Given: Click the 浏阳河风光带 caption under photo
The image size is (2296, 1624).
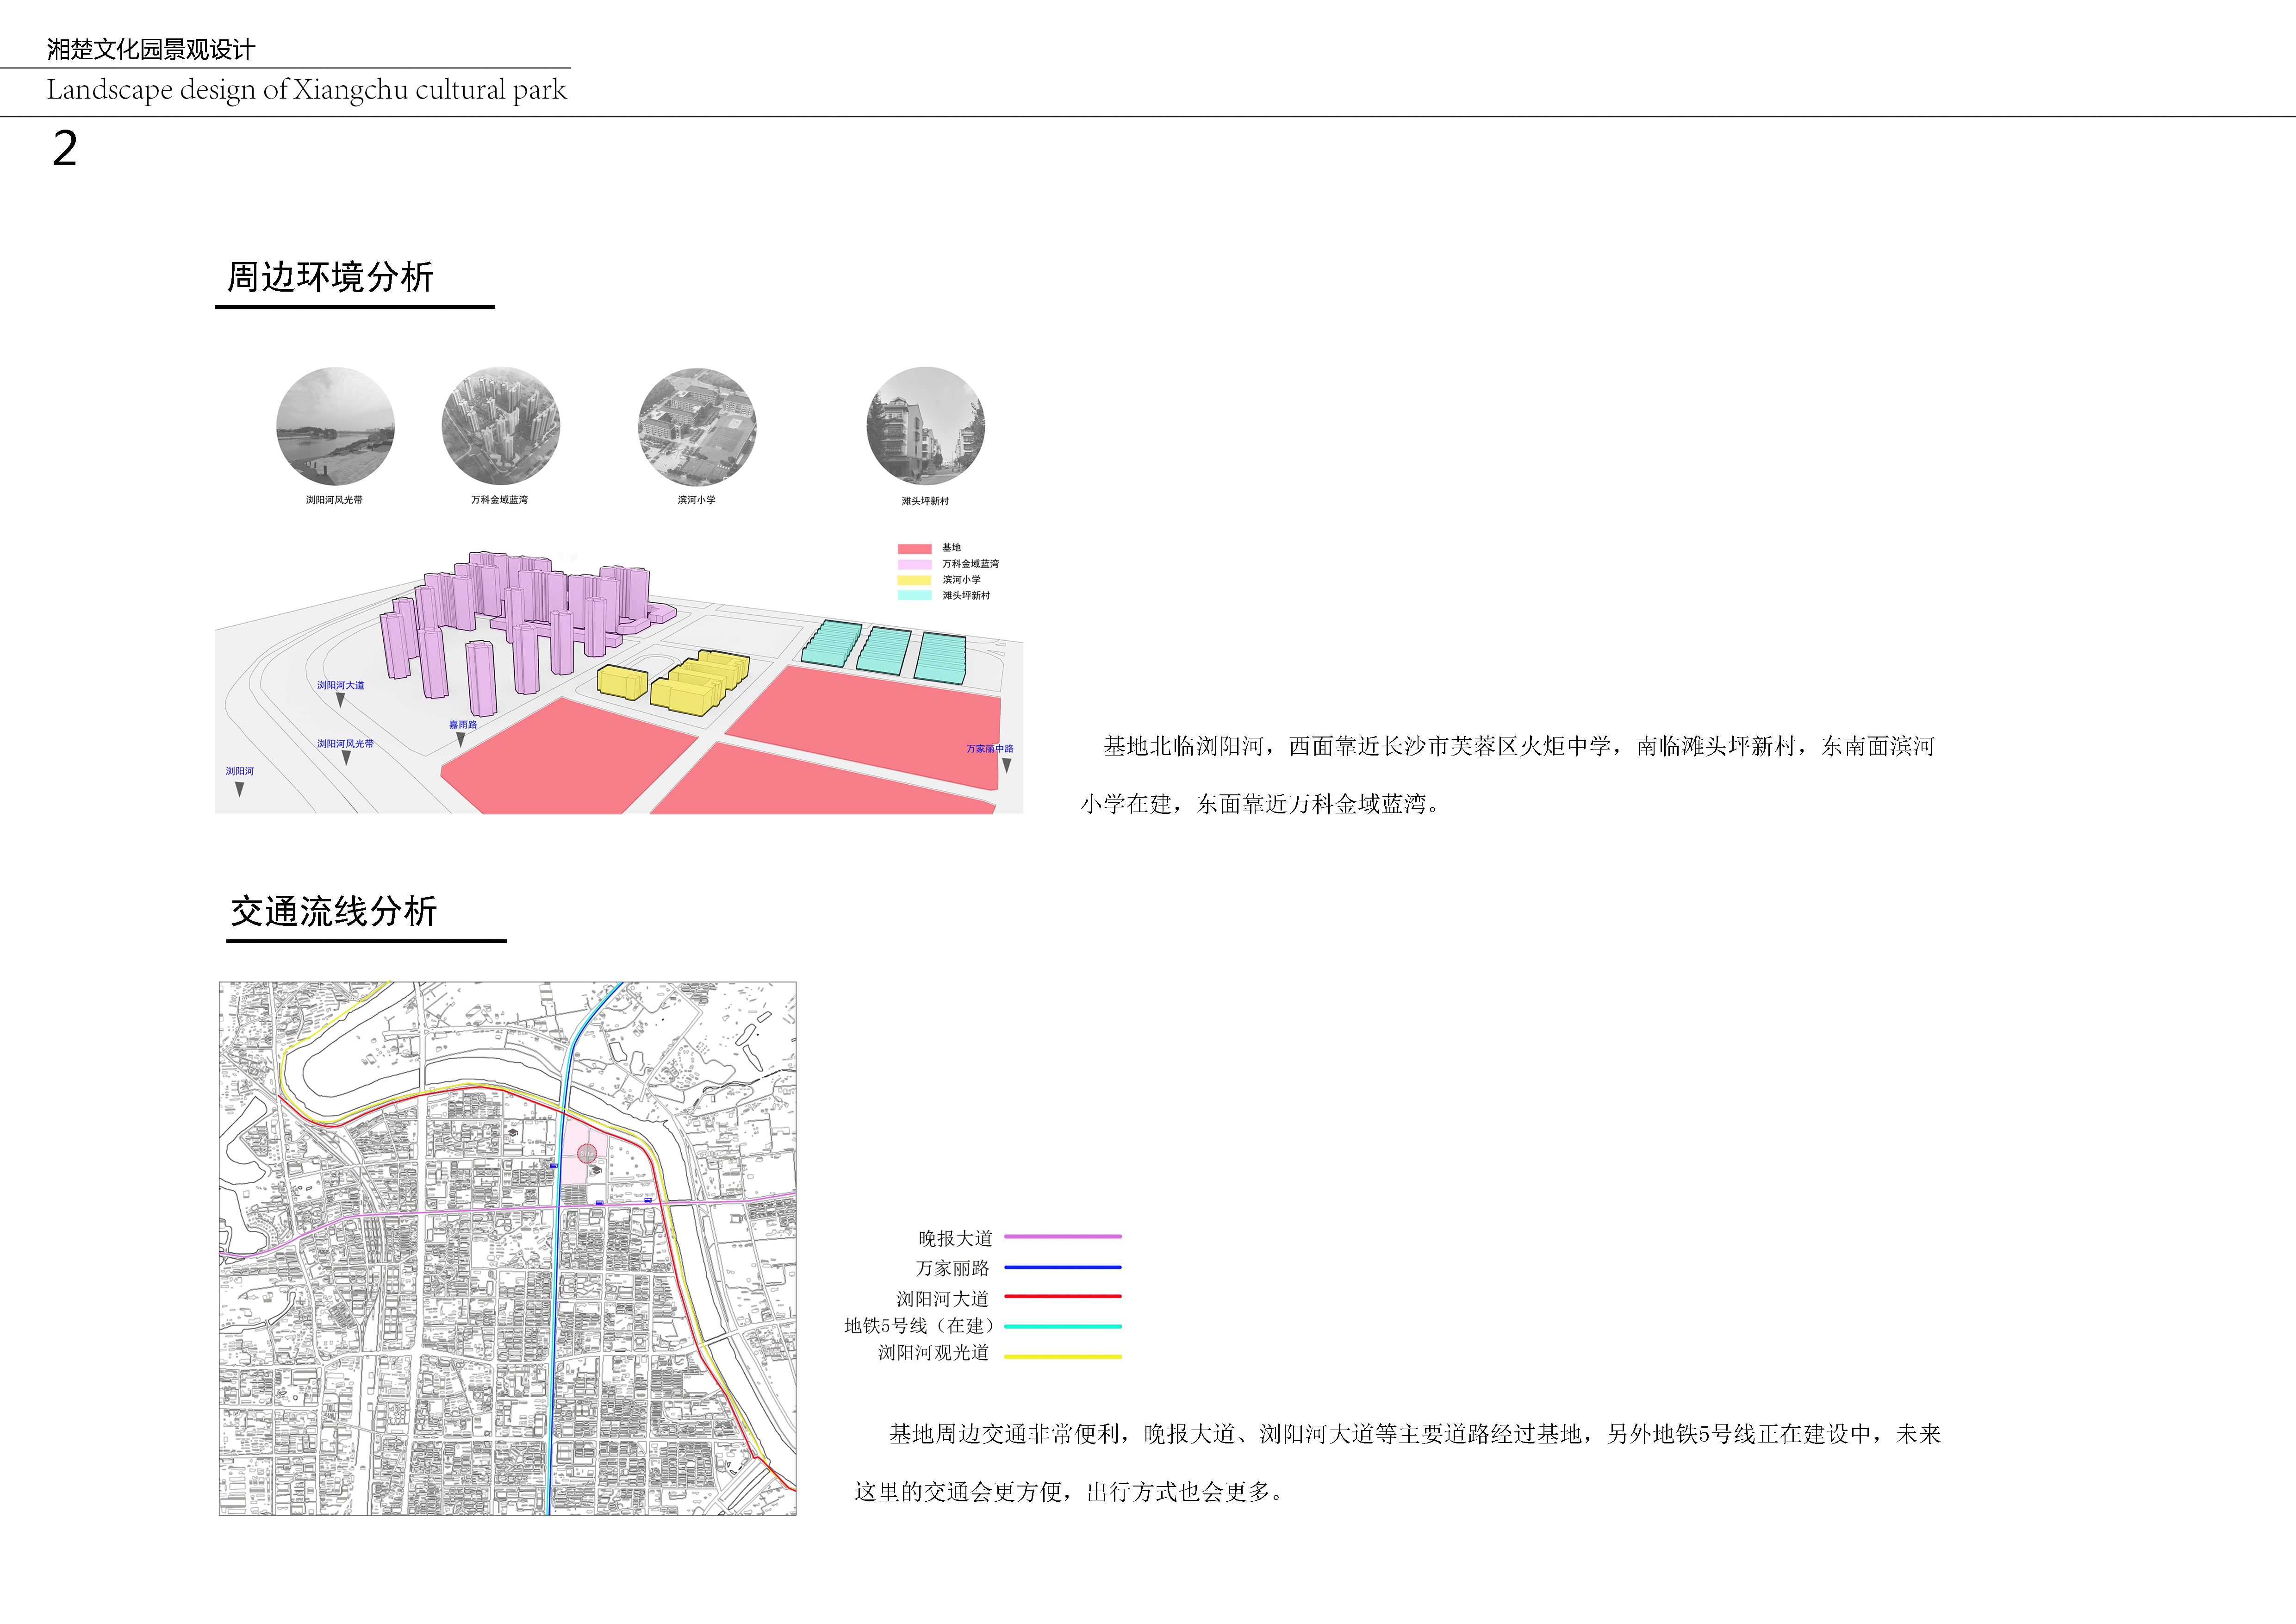Looking at the screenshot, I should click(x=334, y=500).
